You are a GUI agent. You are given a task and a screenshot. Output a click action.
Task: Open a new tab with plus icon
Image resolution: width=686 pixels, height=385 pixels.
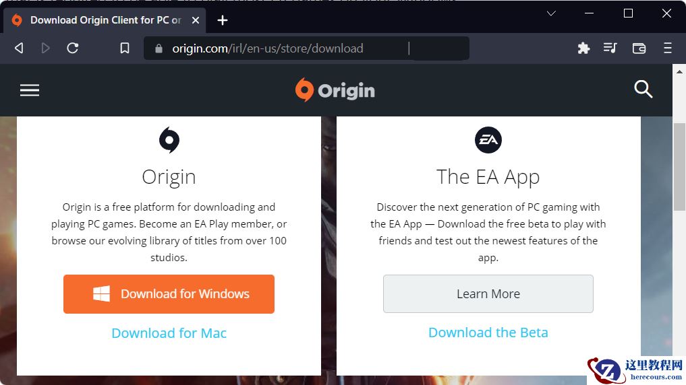(x=222, y=20)
